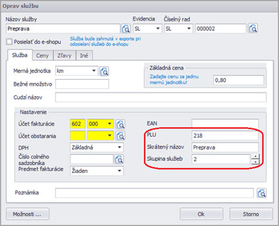Expand the DPH Základná dropdown
This screenshot has height=226, width=279.
click(119, 147)
